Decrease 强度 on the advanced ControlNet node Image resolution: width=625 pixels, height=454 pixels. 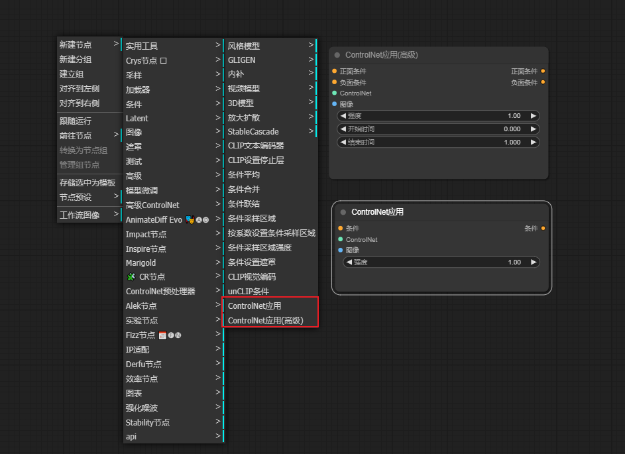[343, 115]
